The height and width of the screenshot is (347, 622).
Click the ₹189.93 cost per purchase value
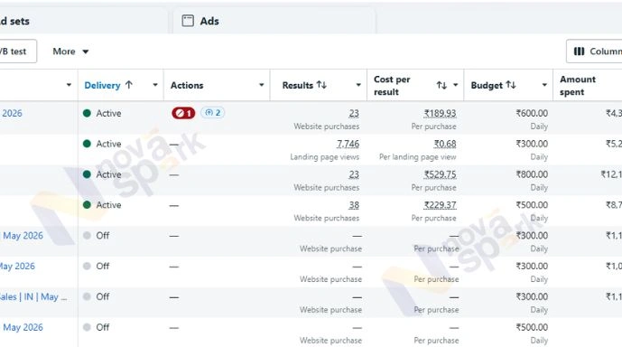click(440, 113)
